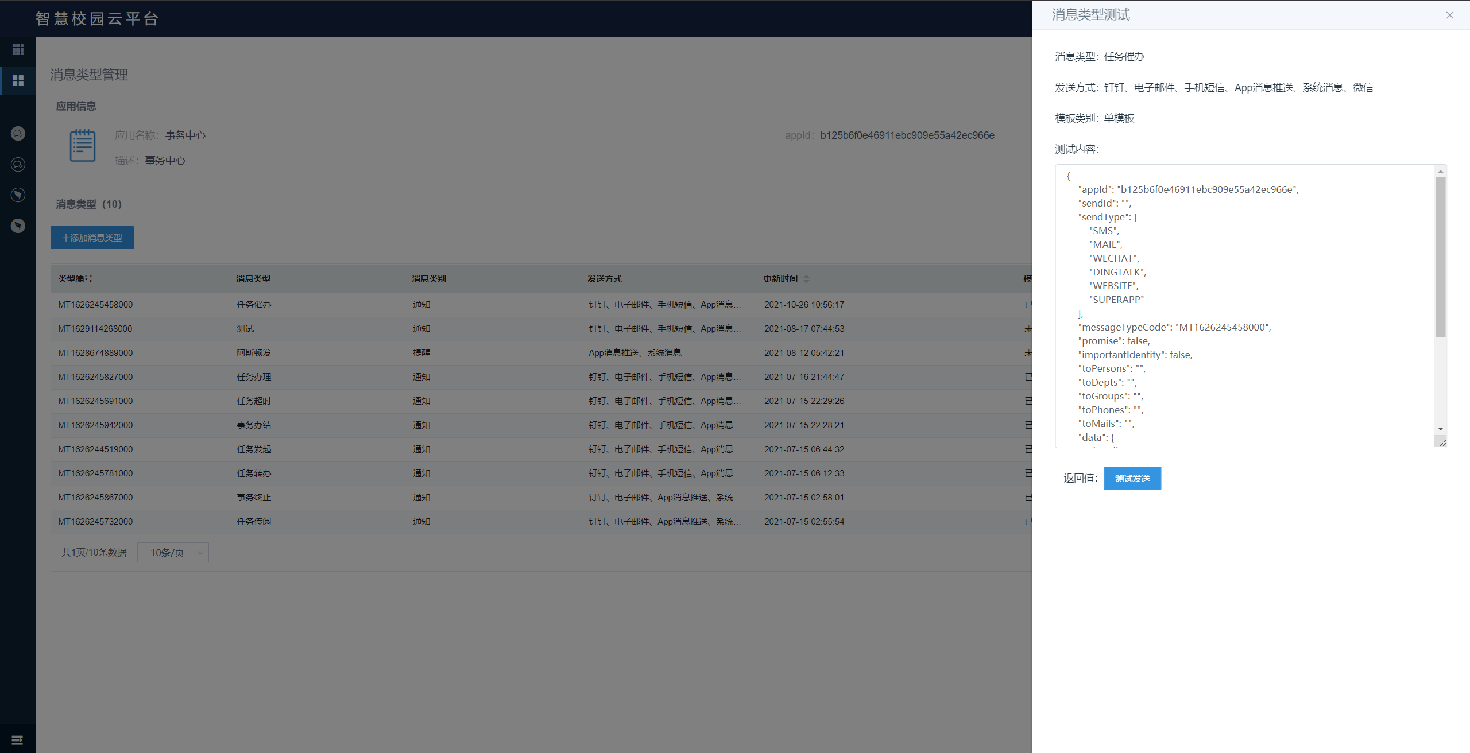This screenshot has width=1470, height=753.
Task: Click the 任务催办 message type cell
Action: [254, 305]
